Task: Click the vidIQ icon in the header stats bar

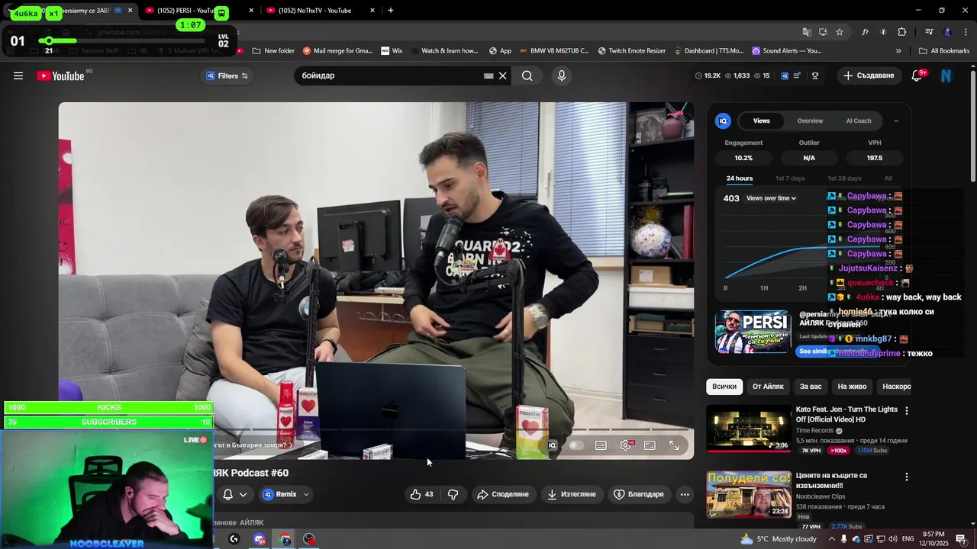Action: (785, 75)
